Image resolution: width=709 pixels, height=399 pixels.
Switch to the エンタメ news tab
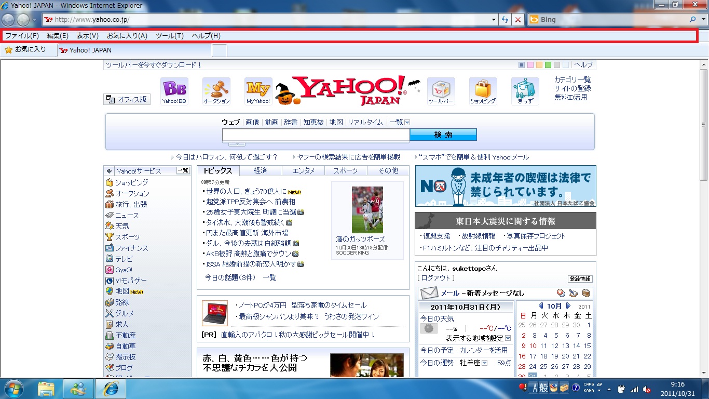coord(304,171)
